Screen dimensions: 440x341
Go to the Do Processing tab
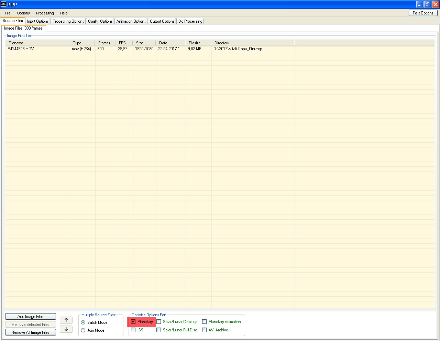[190, 21]
